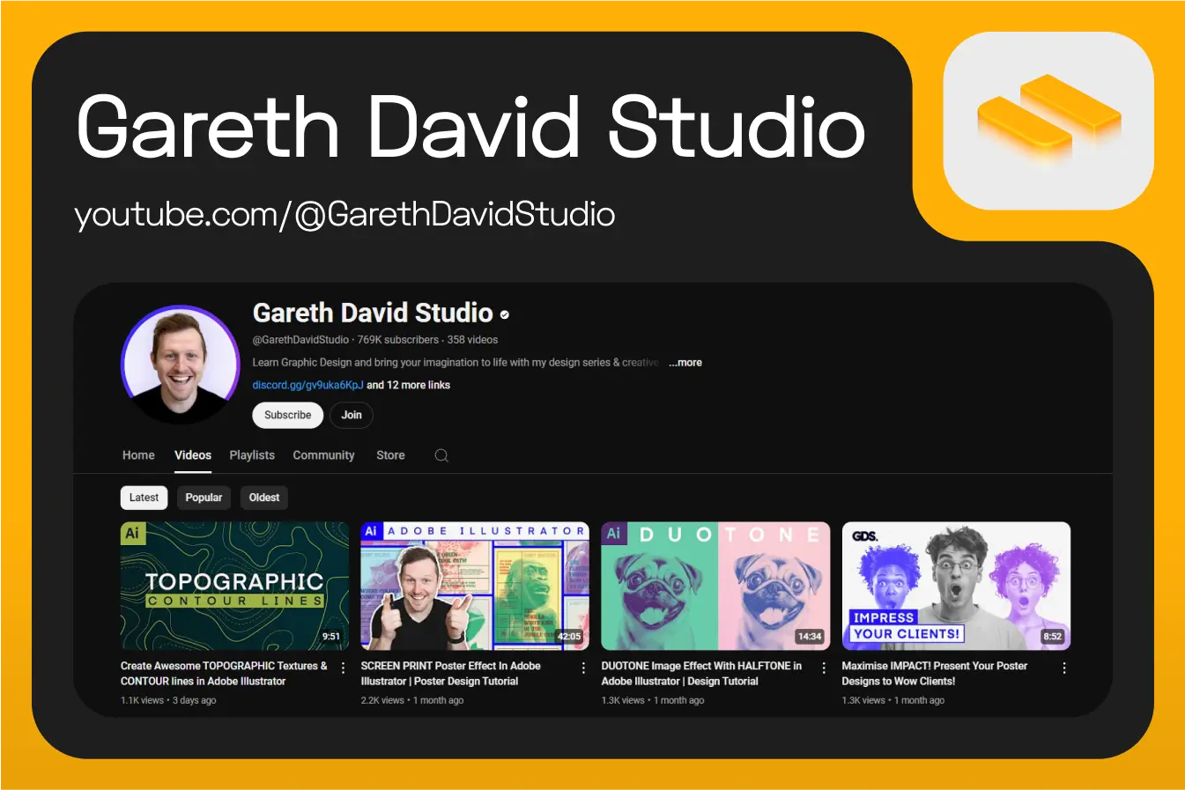Click the search icon in the channel navigation
This screenshot has width=1185, height=790.
pos(441,455)
